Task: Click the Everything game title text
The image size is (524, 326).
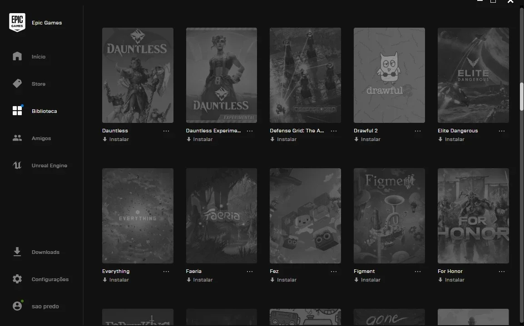Action: (116, 271)
